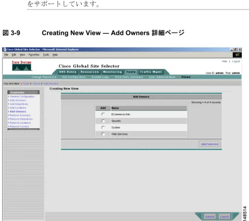
Task: Click the ECommerce-Dat... owner name
Action: pyautogui.click(x=122, y=114)
